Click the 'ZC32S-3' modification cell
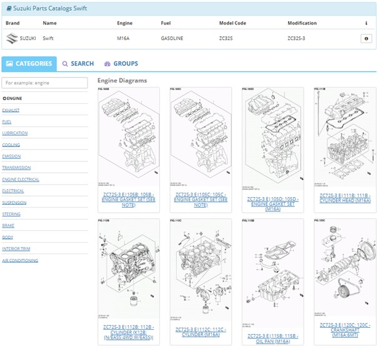Viewport: 378px width, 346px height. click(x=296, y=38)
